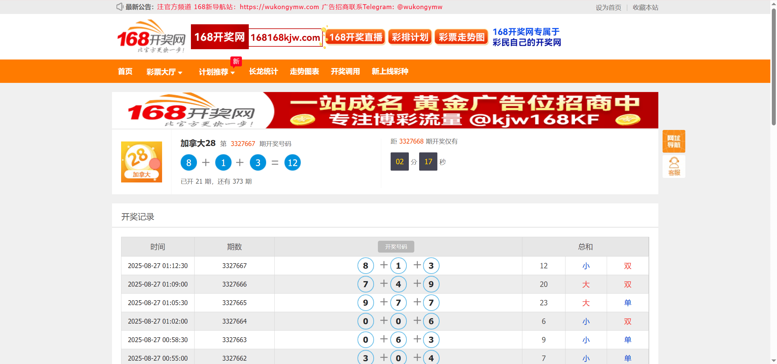Click the red 新 badge on 计划推荐
777x364 pixels.
click(236, 61)
